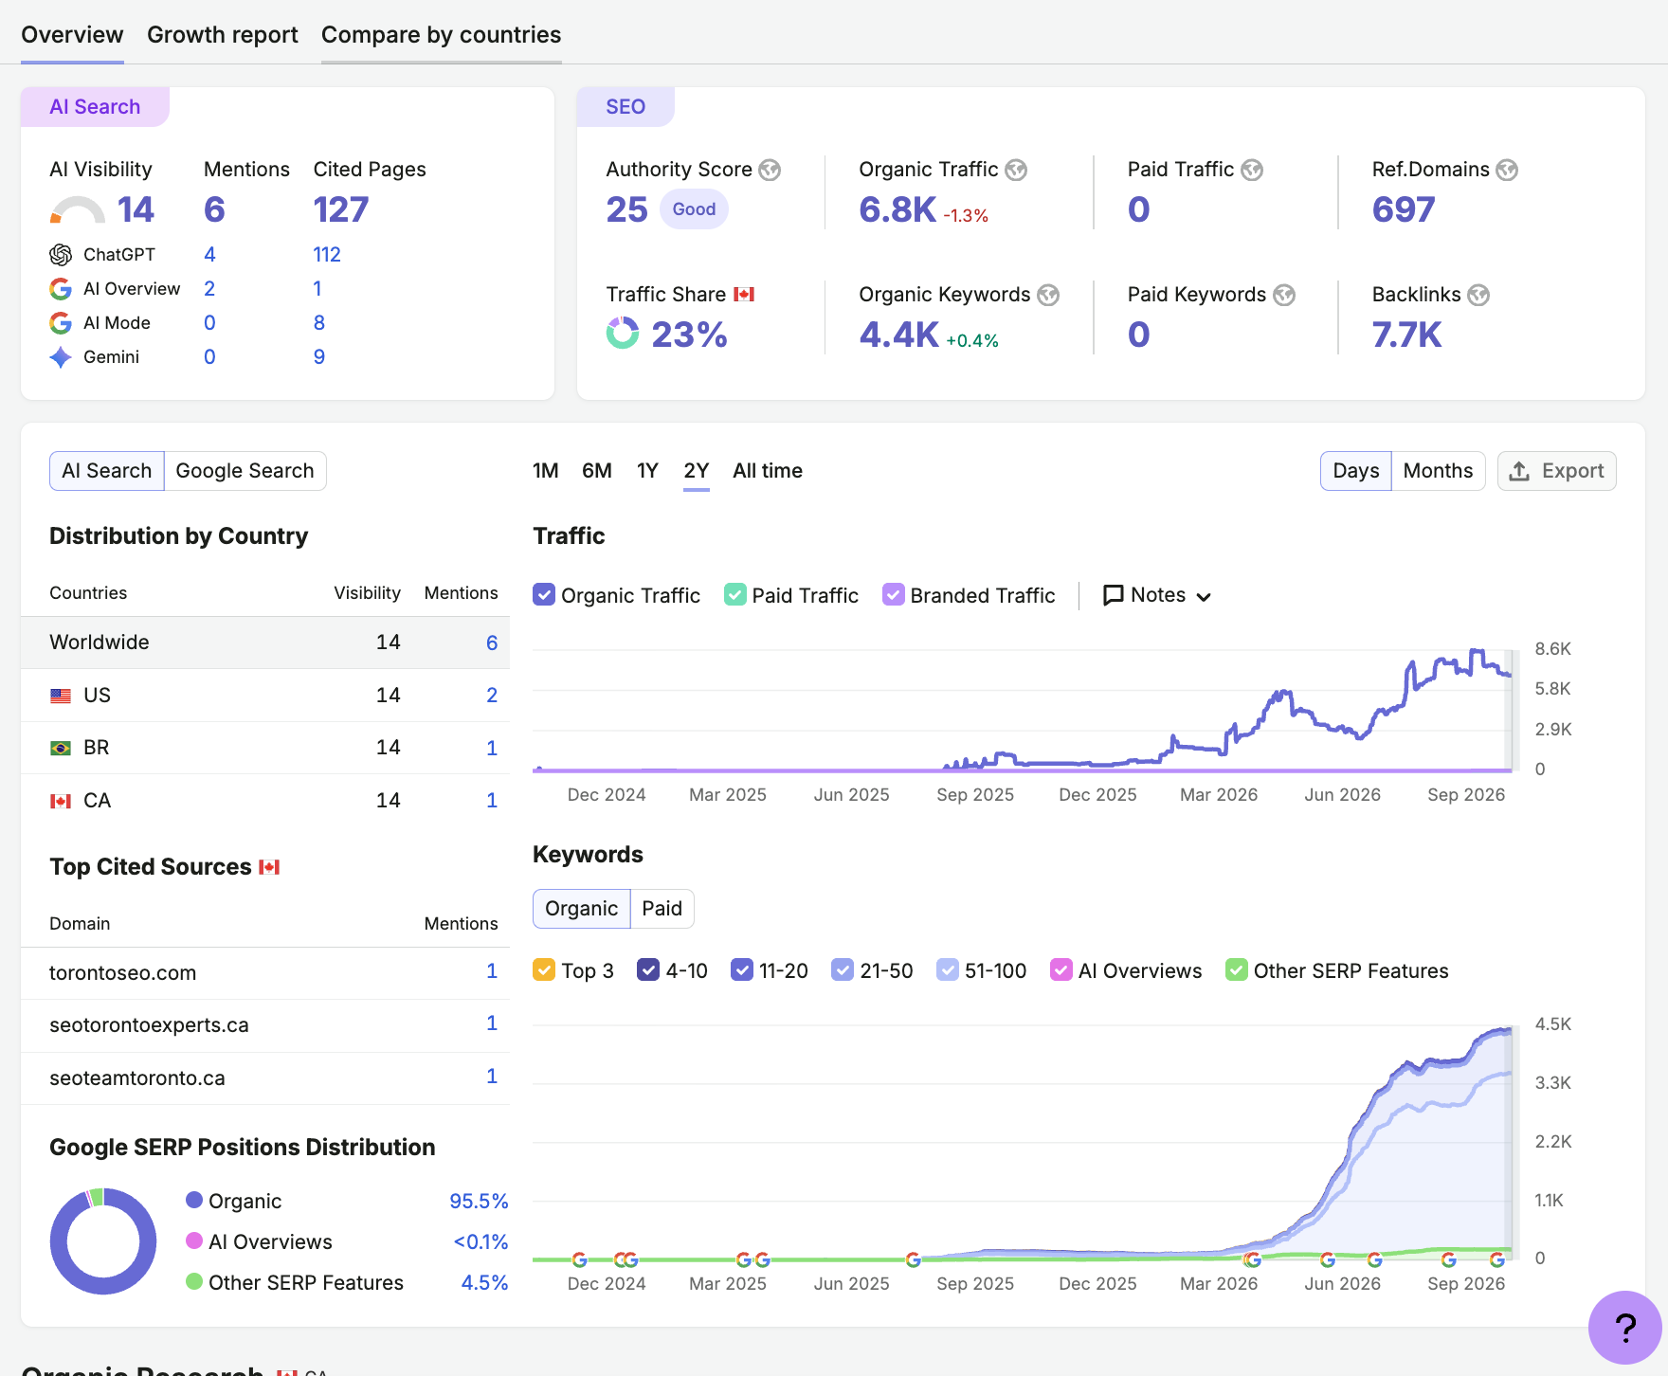
Task: Toggle the Branded Traffic checkbox
Action: [x=894, y=594]
